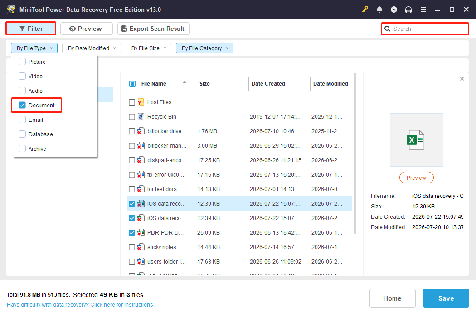Check the Lost Files row checkbox
The width and height of the screenshot is (476, 317).
point(132,102)
